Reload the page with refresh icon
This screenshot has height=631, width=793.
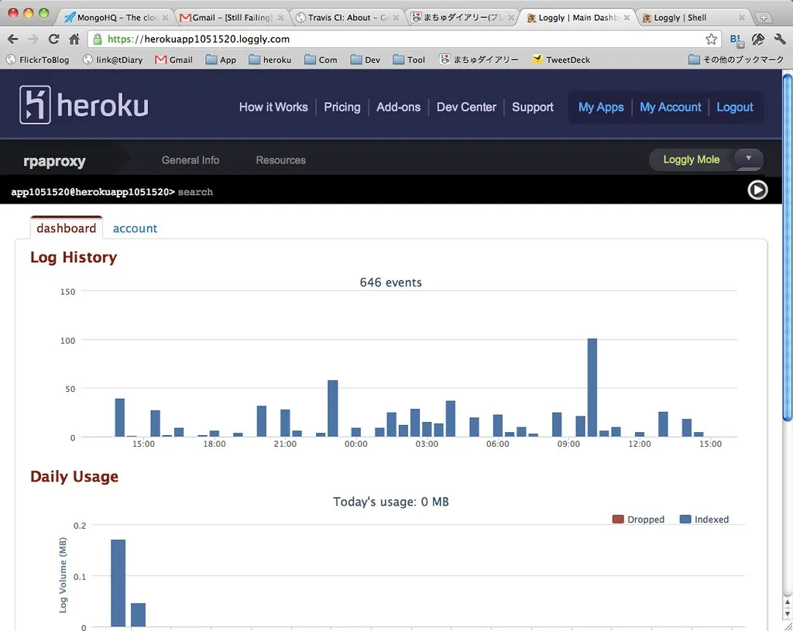(x=53, y=39)
